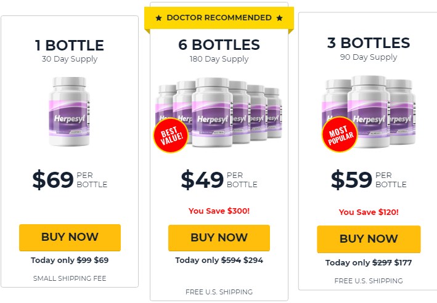This screenshot has width=437, height=303.
Task: Select the 1 BOTTLE heading
Action: [70, 46]
